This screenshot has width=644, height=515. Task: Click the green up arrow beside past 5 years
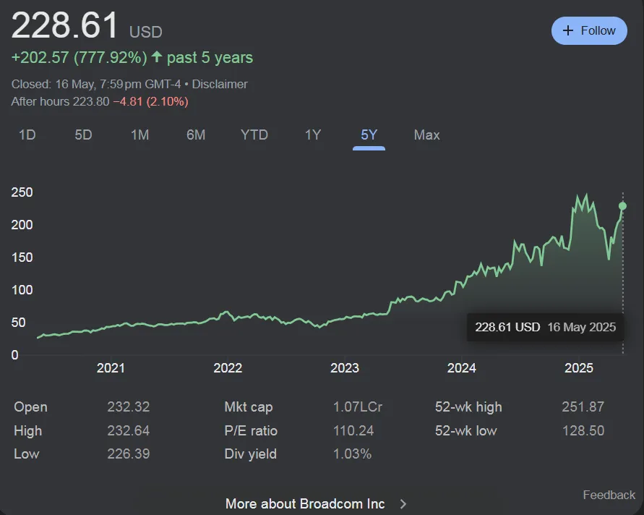tap(156, 56)
